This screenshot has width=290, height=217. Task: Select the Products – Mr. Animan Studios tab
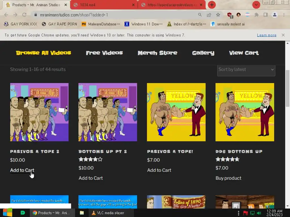[x=36, y=5]
